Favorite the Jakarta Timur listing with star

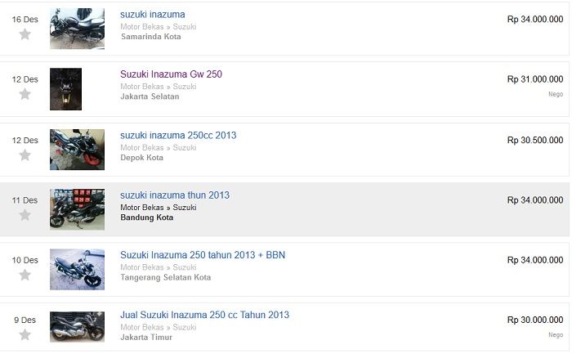(25, 334)
